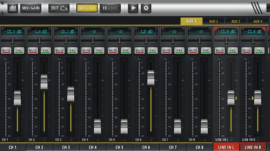
Task: Tap the diagonal stripes logo icon
Action: 257,8
